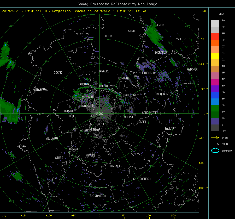Click the white 23MN arrow icon
Image resolution: width=235 pixels, height=219 pixels.
(215, 144)
